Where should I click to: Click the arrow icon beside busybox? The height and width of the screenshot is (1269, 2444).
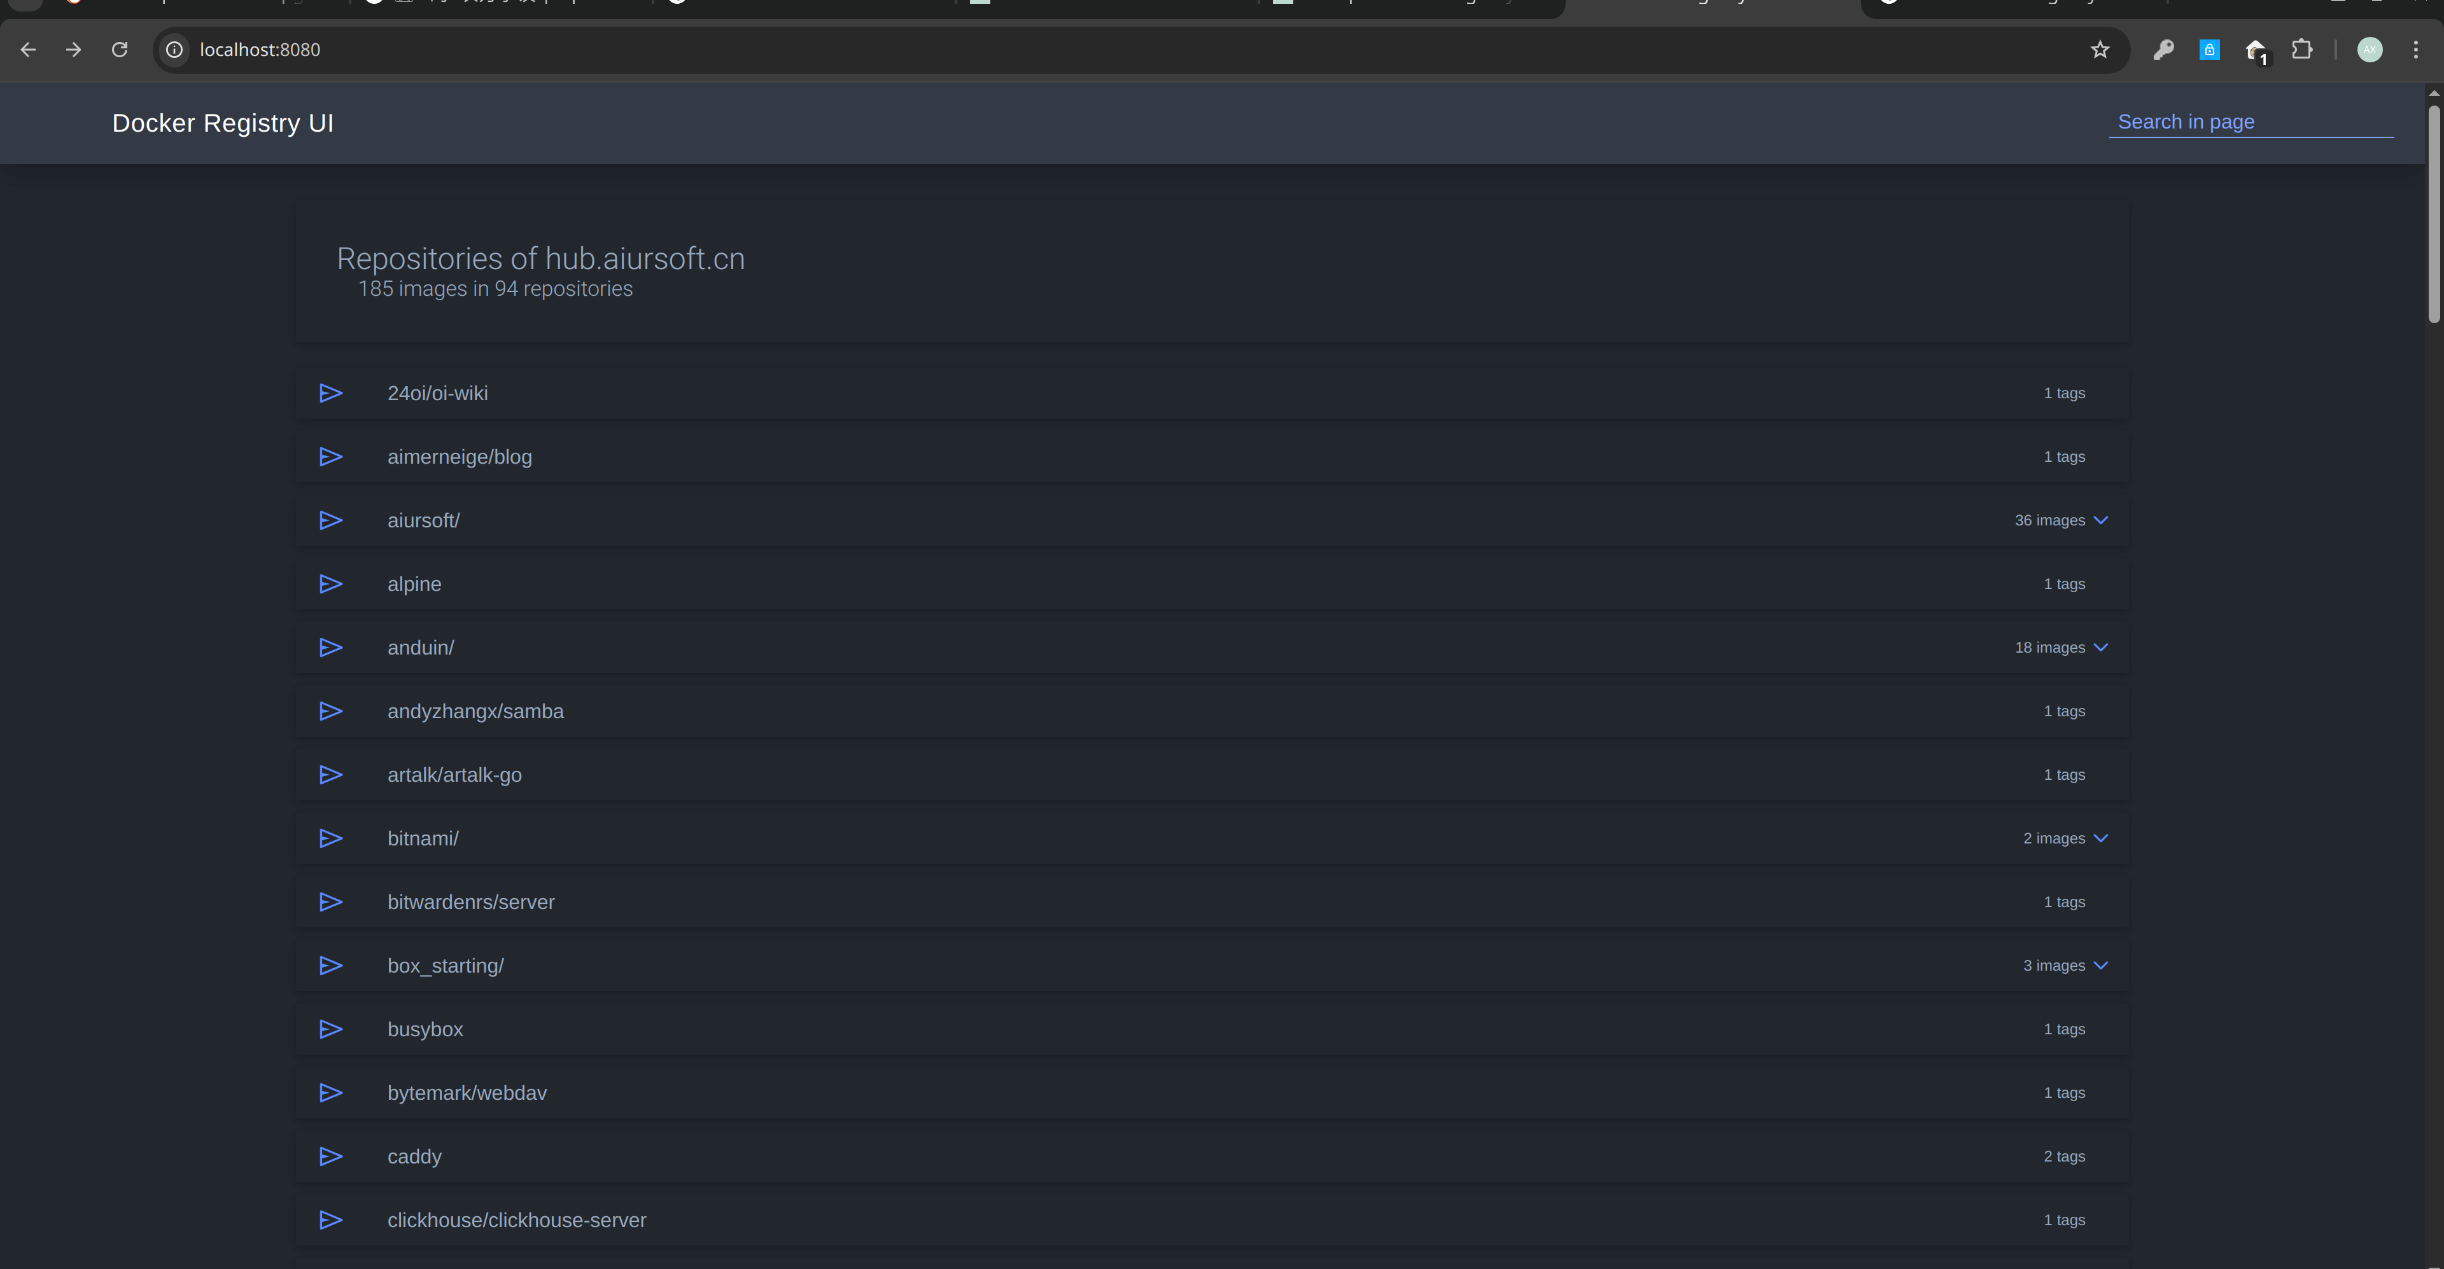click(x=330, y=1029)
